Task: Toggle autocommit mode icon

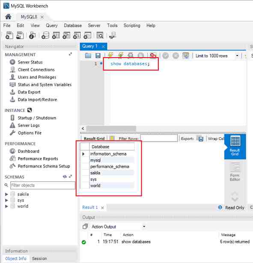Action: 186,56
